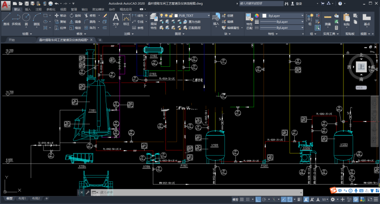Switch to the Insert (插入) ribbon tab
This screenshot has width=380, height=204.
(28, 9)
